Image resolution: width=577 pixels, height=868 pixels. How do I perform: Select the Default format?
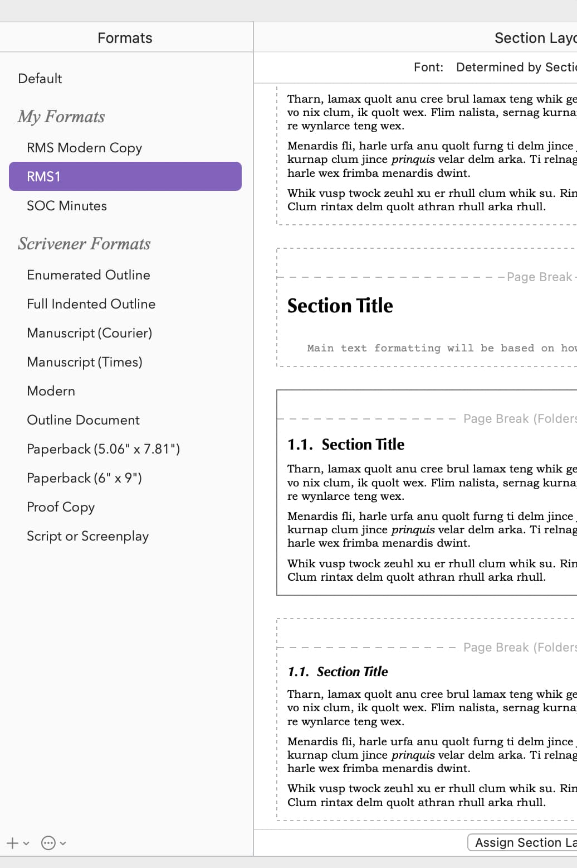pyautogui.click(x=40, y=79)
